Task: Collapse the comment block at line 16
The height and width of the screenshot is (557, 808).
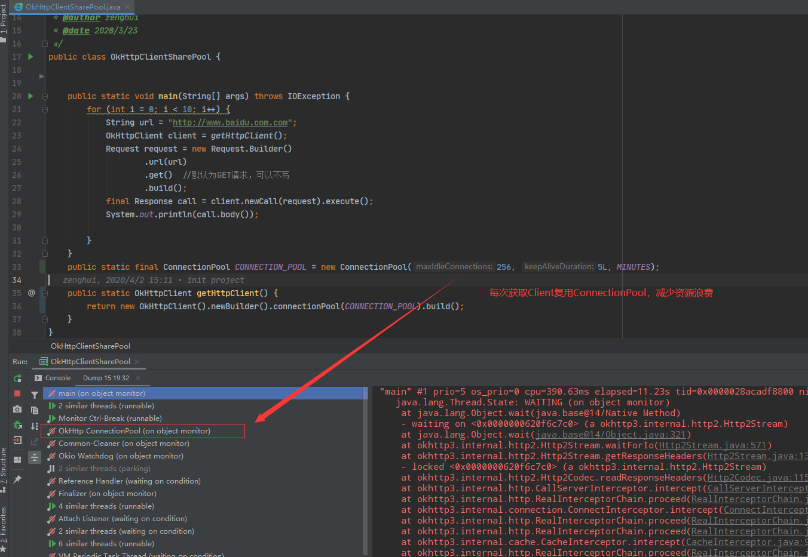Action: 45,44
